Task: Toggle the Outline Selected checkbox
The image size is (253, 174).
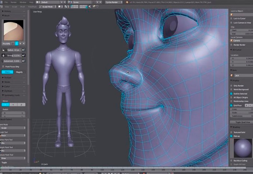Action: 231,93
